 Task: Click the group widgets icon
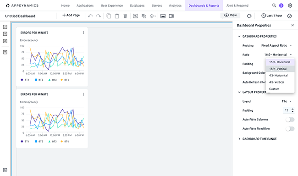tap(135, 16)
